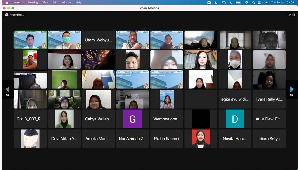Viewport: 298px width, 170px height.
Task: Toggle Do Not Disturb moon icon
Action: (216, 2)
